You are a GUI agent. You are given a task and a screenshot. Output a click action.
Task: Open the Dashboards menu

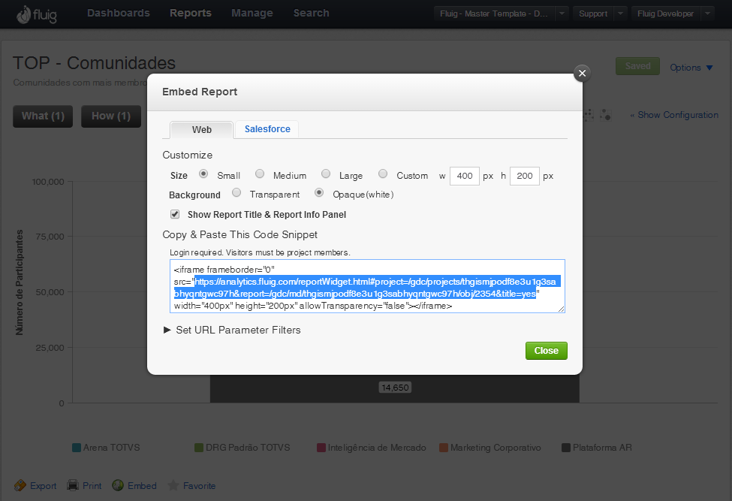coord(119,13)
